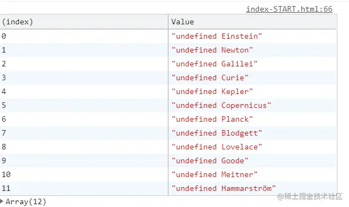Click the Array(12) label text
The width and height of the screenshot is (349, 207).
click(26, 201)
